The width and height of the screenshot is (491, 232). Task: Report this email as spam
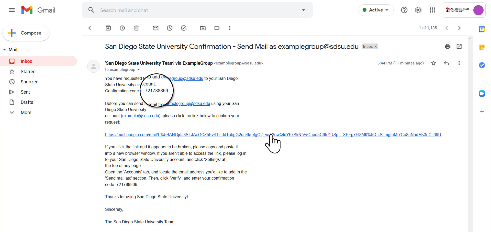coord(122,28)
